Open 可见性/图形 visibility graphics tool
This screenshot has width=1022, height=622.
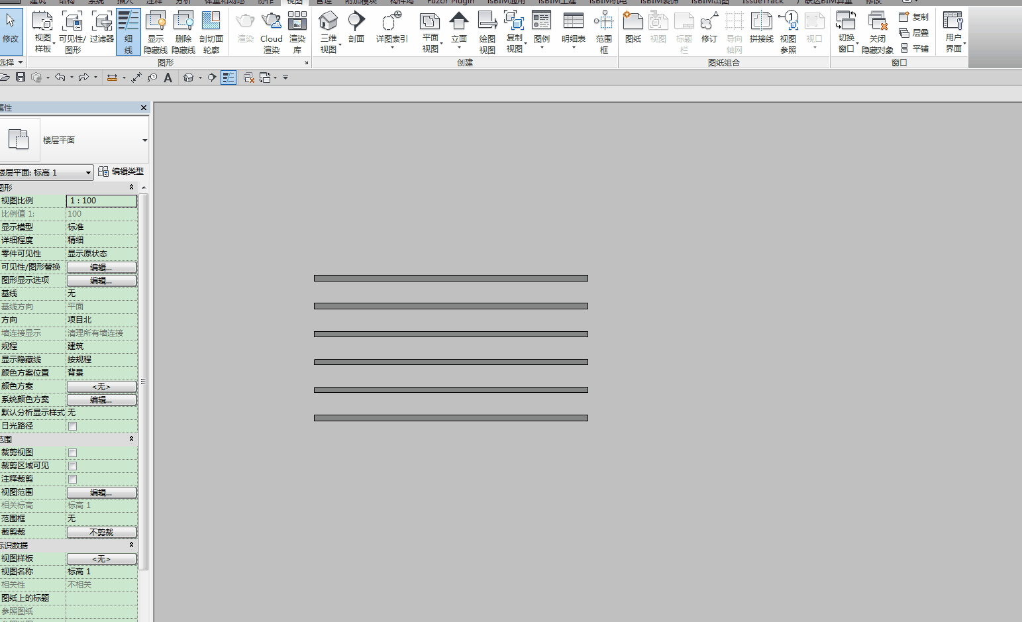coord(72,32)
